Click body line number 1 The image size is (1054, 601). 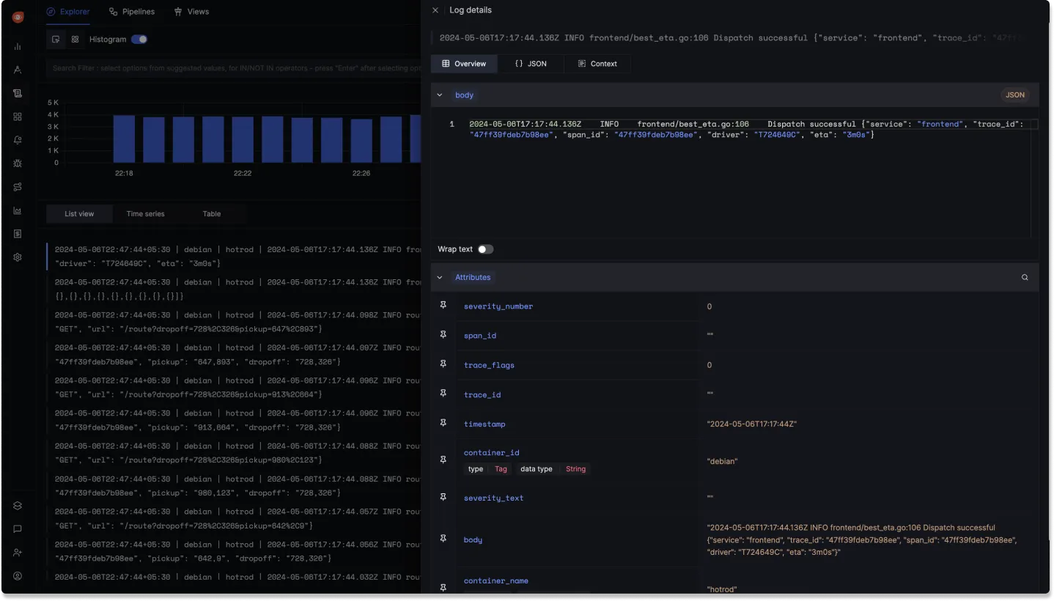(452, 125)
